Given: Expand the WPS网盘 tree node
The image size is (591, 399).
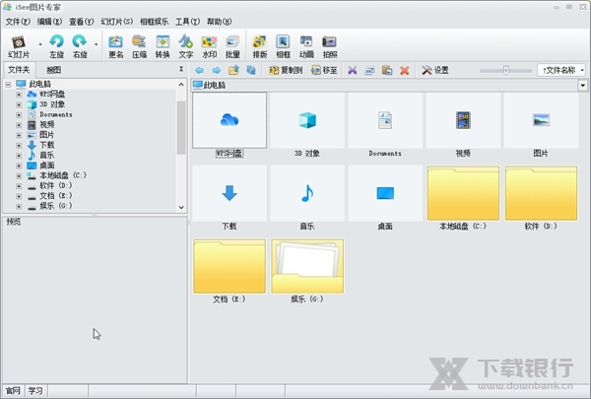Looking at the screenshot, I should pyautogui.click(x=19, y=95).
